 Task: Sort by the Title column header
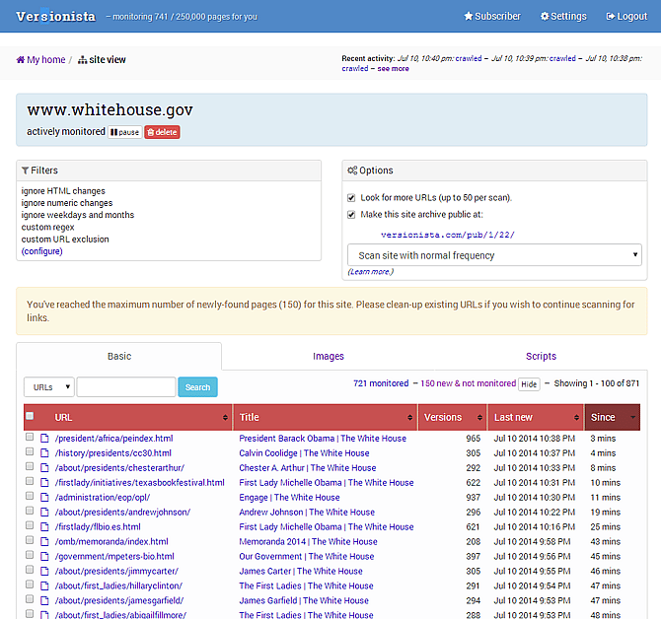326,417
